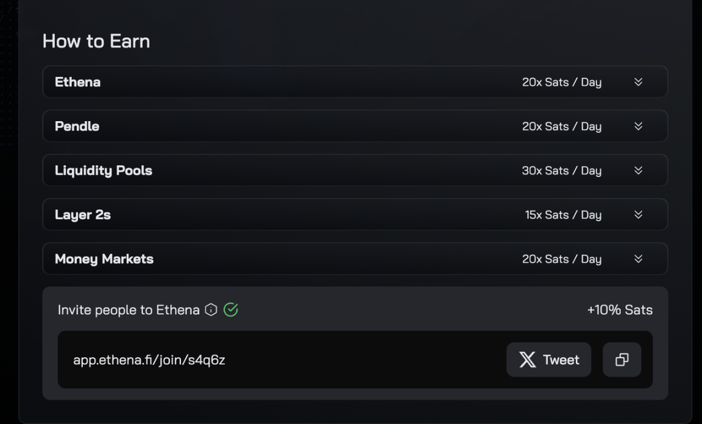Click the info icon beside Invite people
Screen dimensions: 702x424
[211, 310]
